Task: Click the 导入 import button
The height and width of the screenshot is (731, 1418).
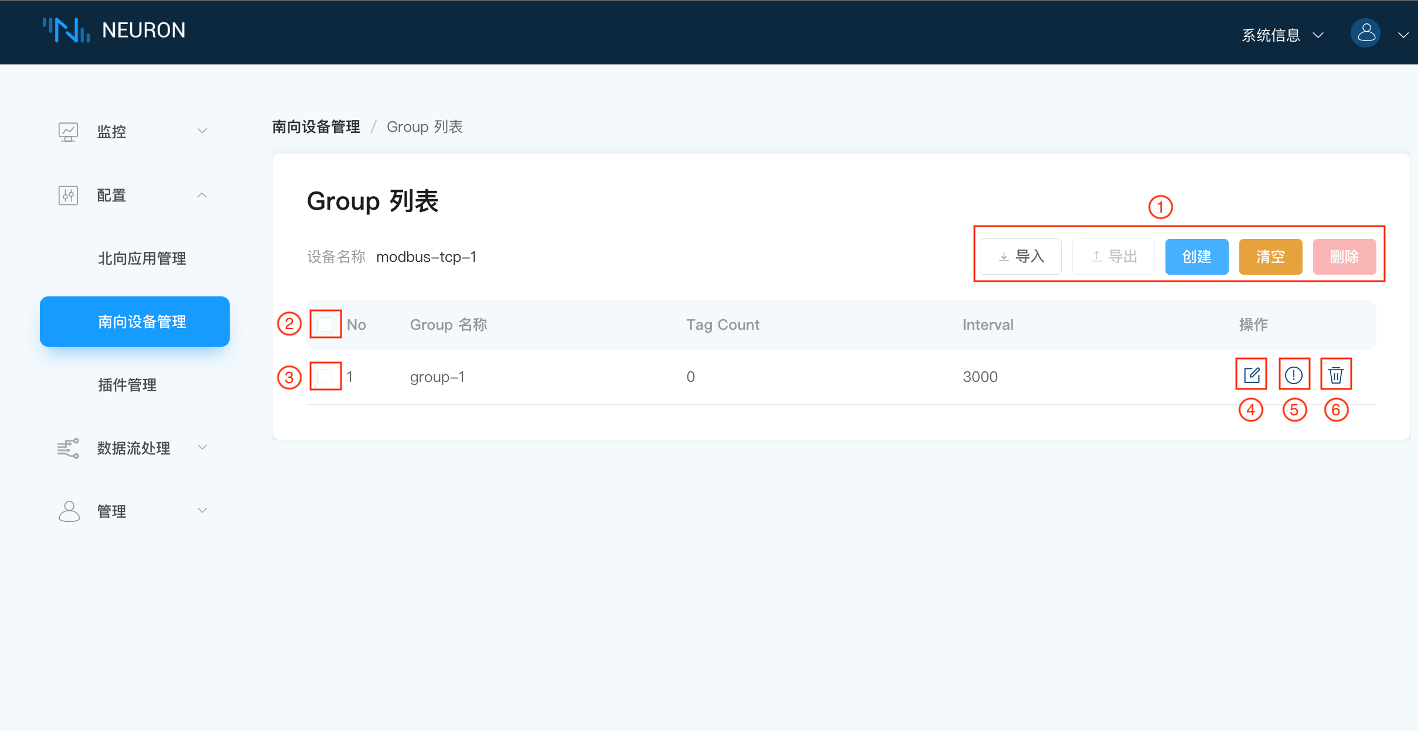Action: click(1021, 257)
